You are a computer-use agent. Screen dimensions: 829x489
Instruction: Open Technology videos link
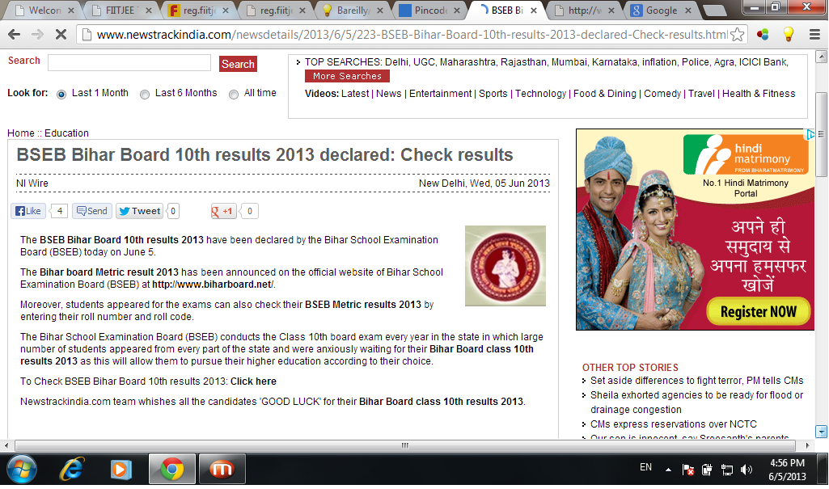tap(540, 94)
